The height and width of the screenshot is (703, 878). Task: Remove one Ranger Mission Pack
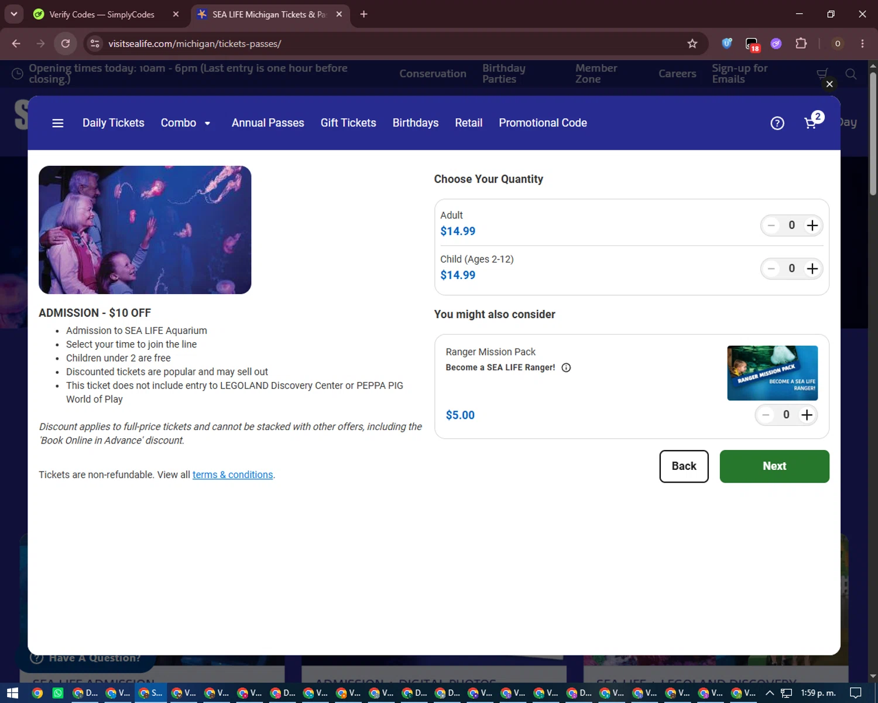766,415
